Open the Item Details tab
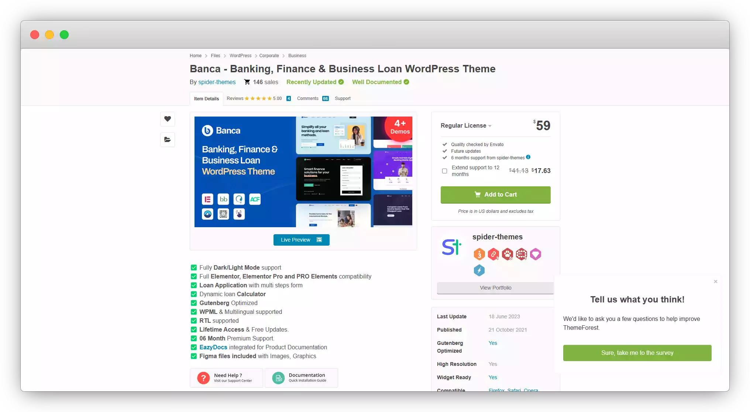750x412 pixels. (206, 98)
